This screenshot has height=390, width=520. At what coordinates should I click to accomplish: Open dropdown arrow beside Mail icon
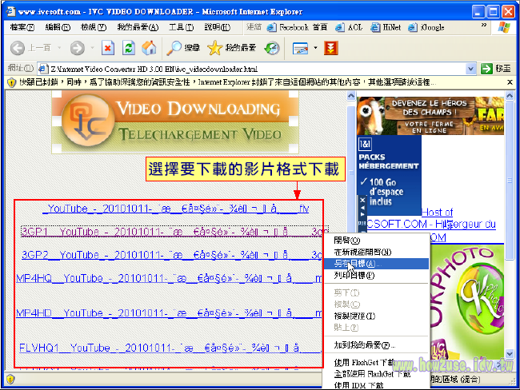point(315,49)
